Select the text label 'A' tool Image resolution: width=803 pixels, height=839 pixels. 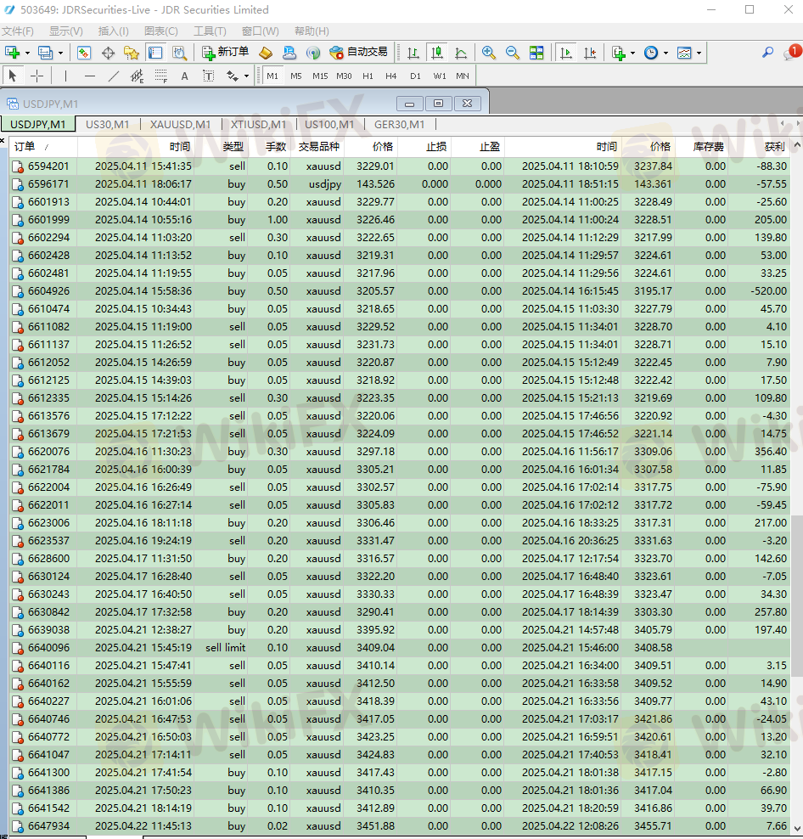click(184, 76)
